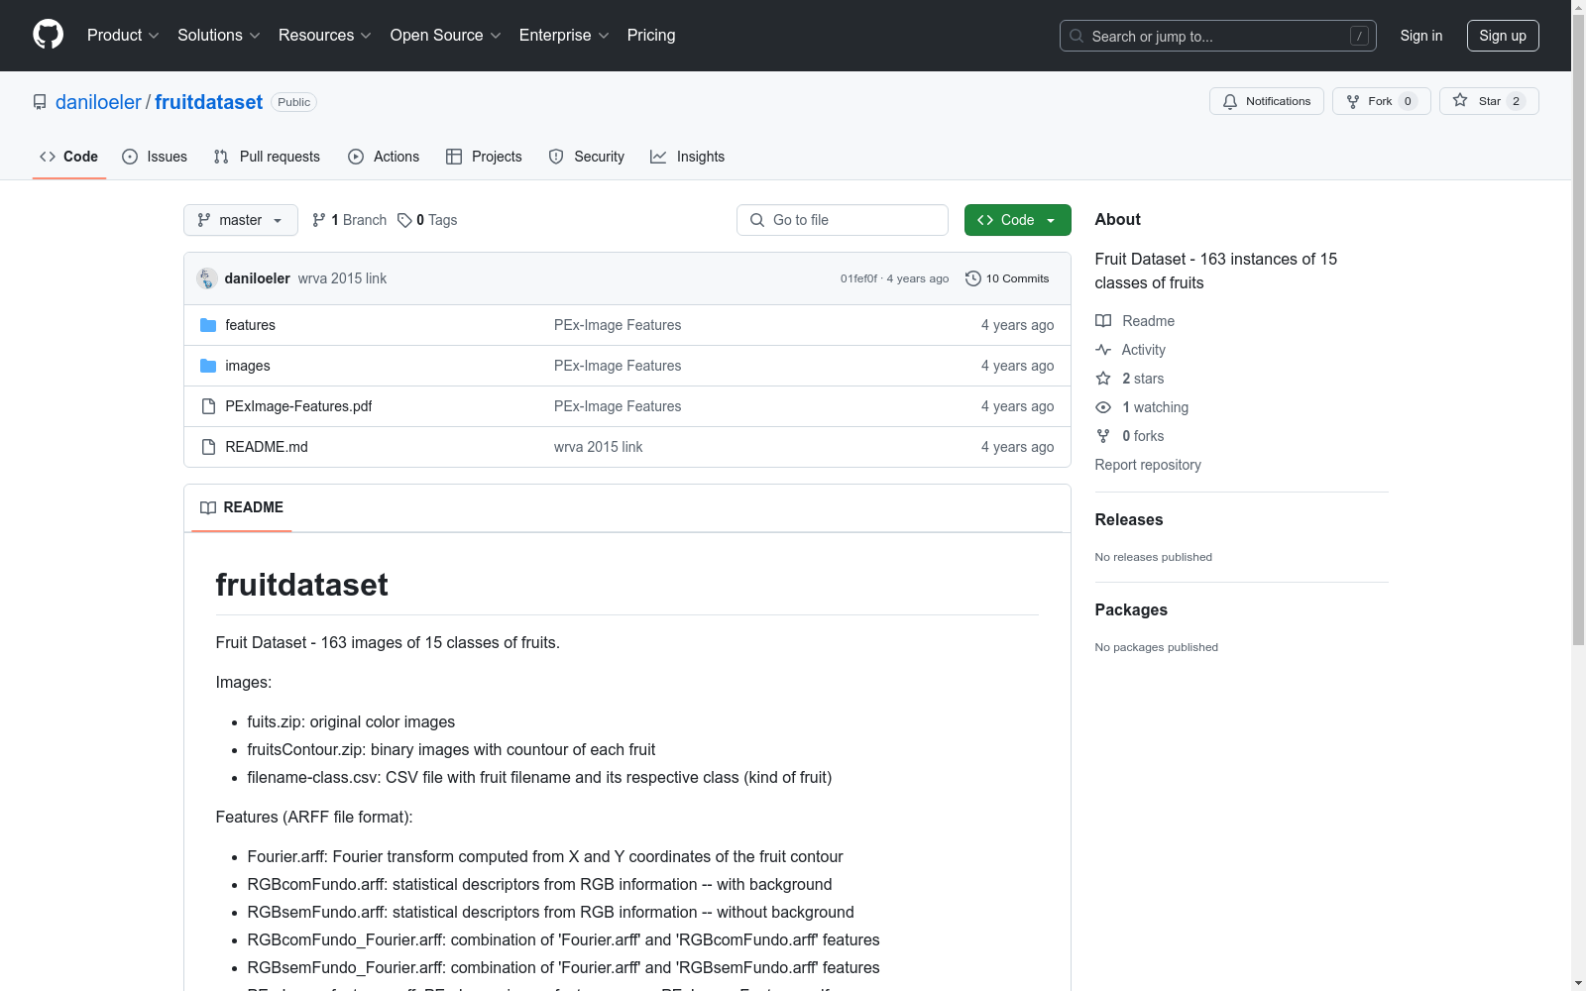Viewport: 1586px width, 991px height.
Task: Click the daniloeler commit author avatar
Action: 207,278
